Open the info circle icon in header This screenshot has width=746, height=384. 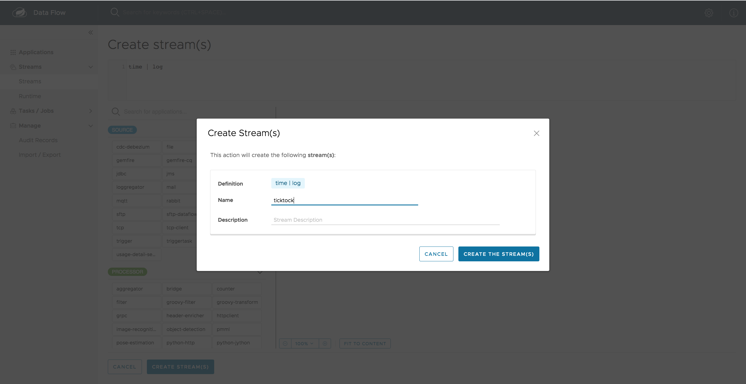733,13
